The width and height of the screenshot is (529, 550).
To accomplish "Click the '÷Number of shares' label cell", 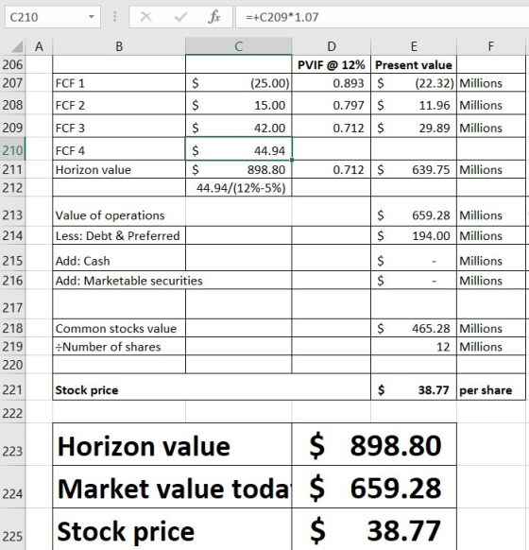I will (x=119, y=347).
